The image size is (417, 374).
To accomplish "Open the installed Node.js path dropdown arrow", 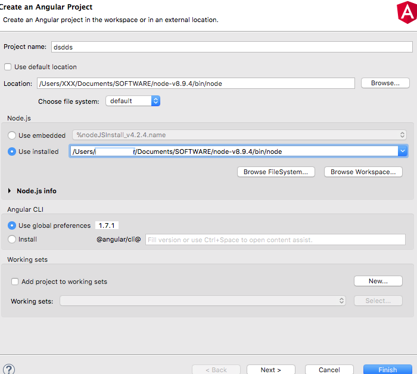I will pos(403,152).
